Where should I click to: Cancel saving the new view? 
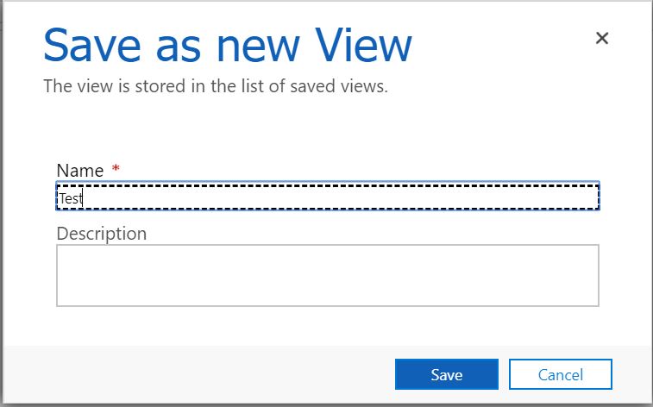point(560,374)
